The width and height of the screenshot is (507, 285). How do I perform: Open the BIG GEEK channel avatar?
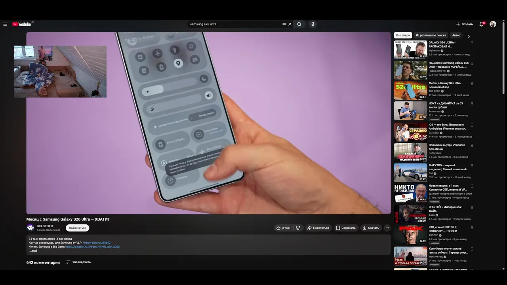(x=30, y=228)
